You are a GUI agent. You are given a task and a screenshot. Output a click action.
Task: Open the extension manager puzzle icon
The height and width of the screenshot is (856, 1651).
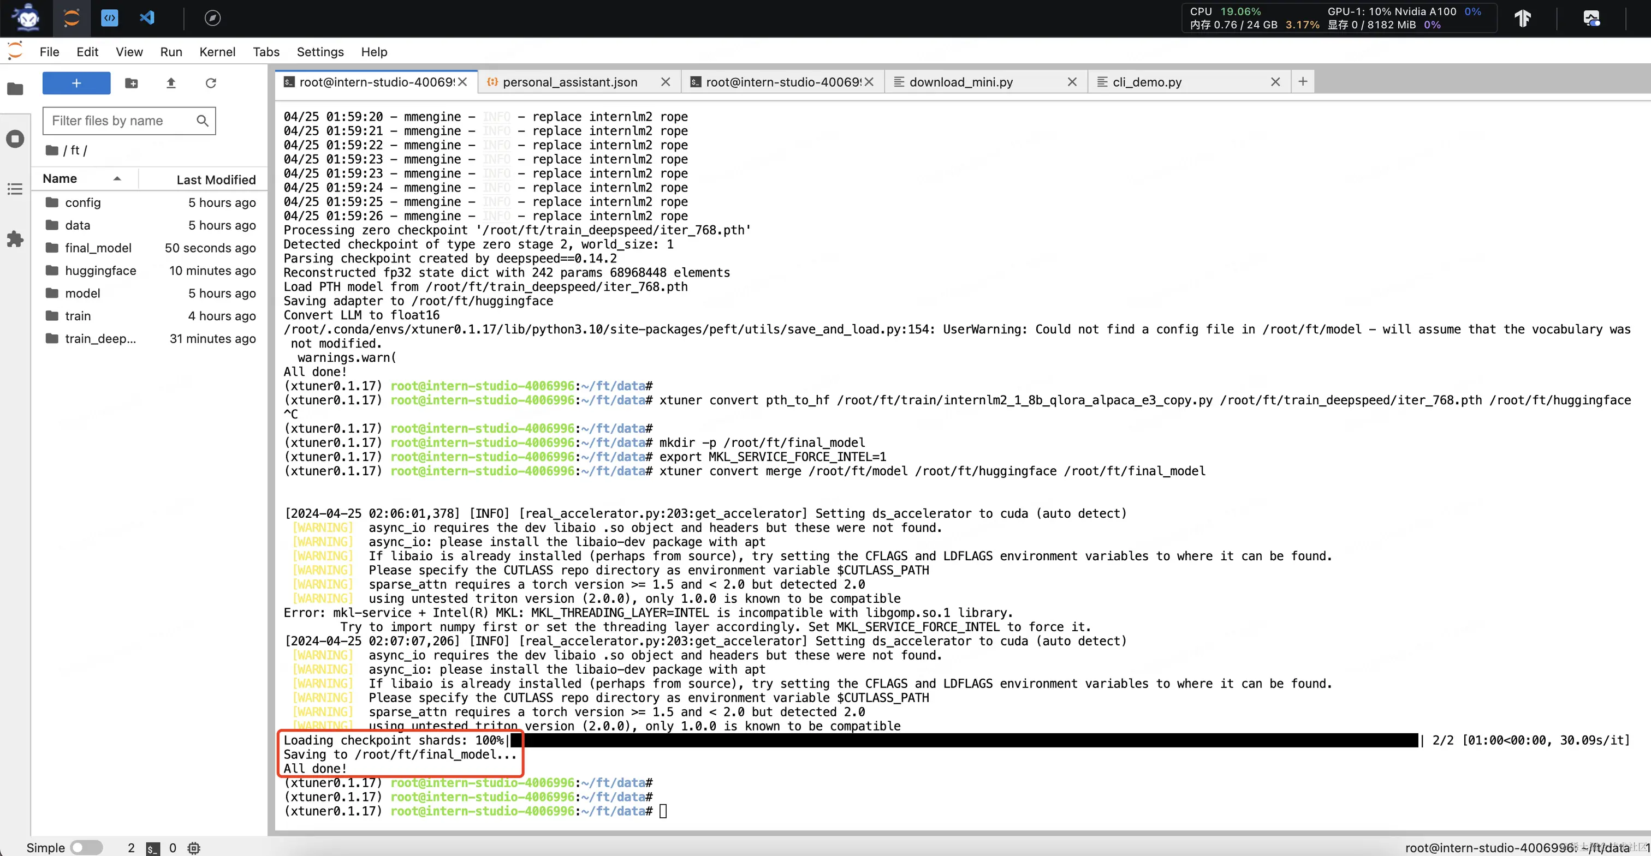15,240
